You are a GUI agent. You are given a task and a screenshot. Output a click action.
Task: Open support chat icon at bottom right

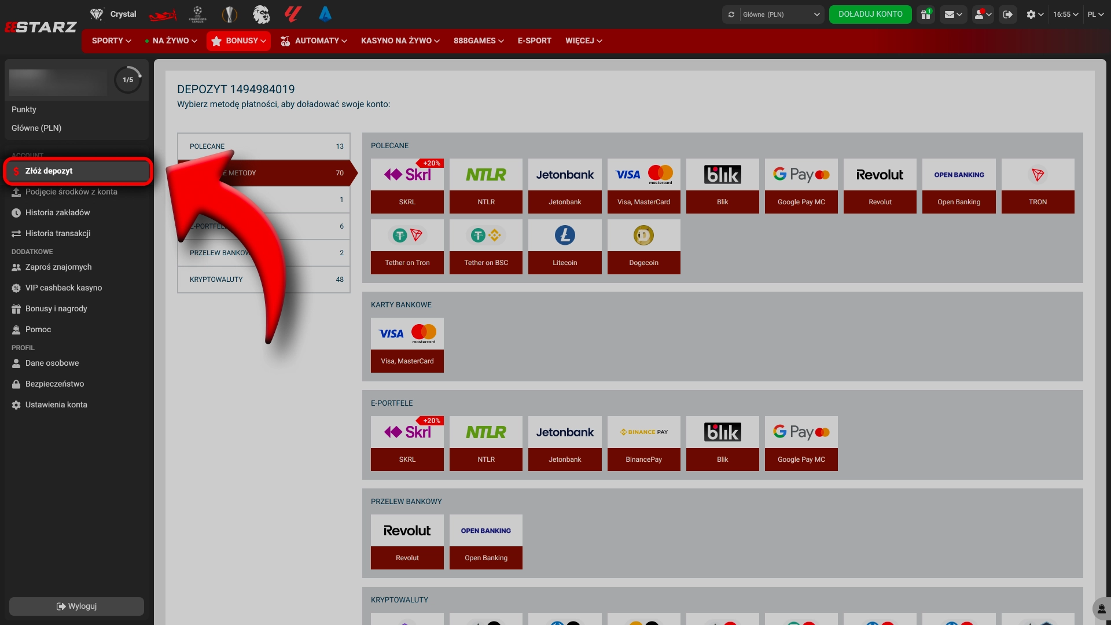[x=1101, y=609]
